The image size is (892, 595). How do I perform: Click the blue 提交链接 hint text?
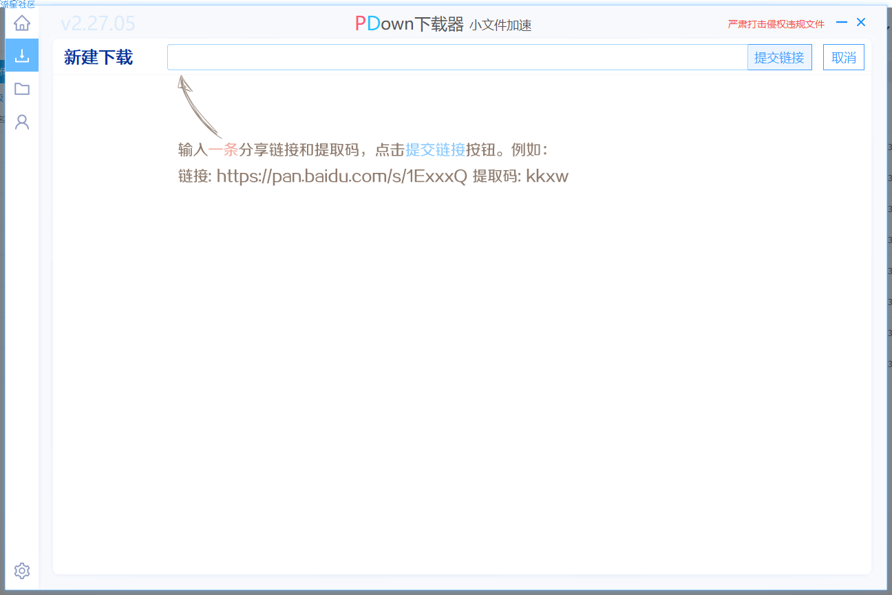pyautogui.click(x=435, y=149)
